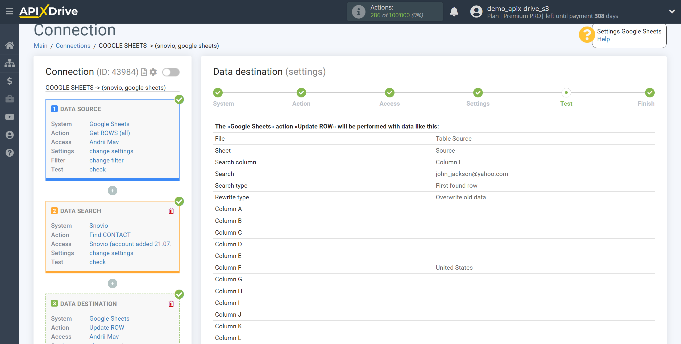Image resolution: width=681 pixels, height=344 pixels.
Task: Expand the account dropdown chevron
Action: pyautogui.click(x=672, y=11)
